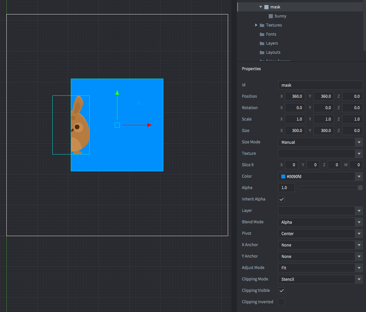Open the Texture dropdown
The height and width of the screenshot is (312, 366).
click(x=359, y=154)
